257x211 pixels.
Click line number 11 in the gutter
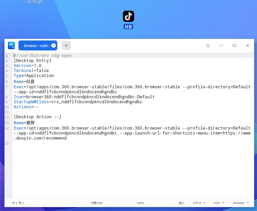[x=7, y=112]
